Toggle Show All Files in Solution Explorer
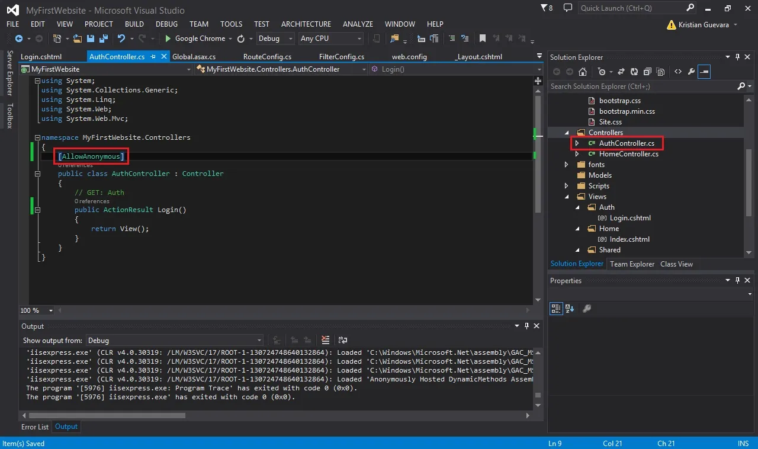Image resolution: width=758 pixels, height=449 pixels. [660, 72]
